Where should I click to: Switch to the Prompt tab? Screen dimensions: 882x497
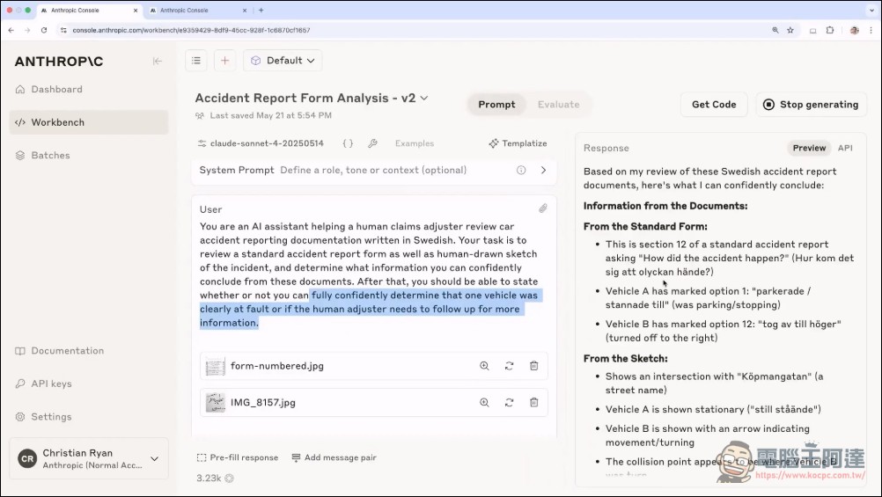496,105
